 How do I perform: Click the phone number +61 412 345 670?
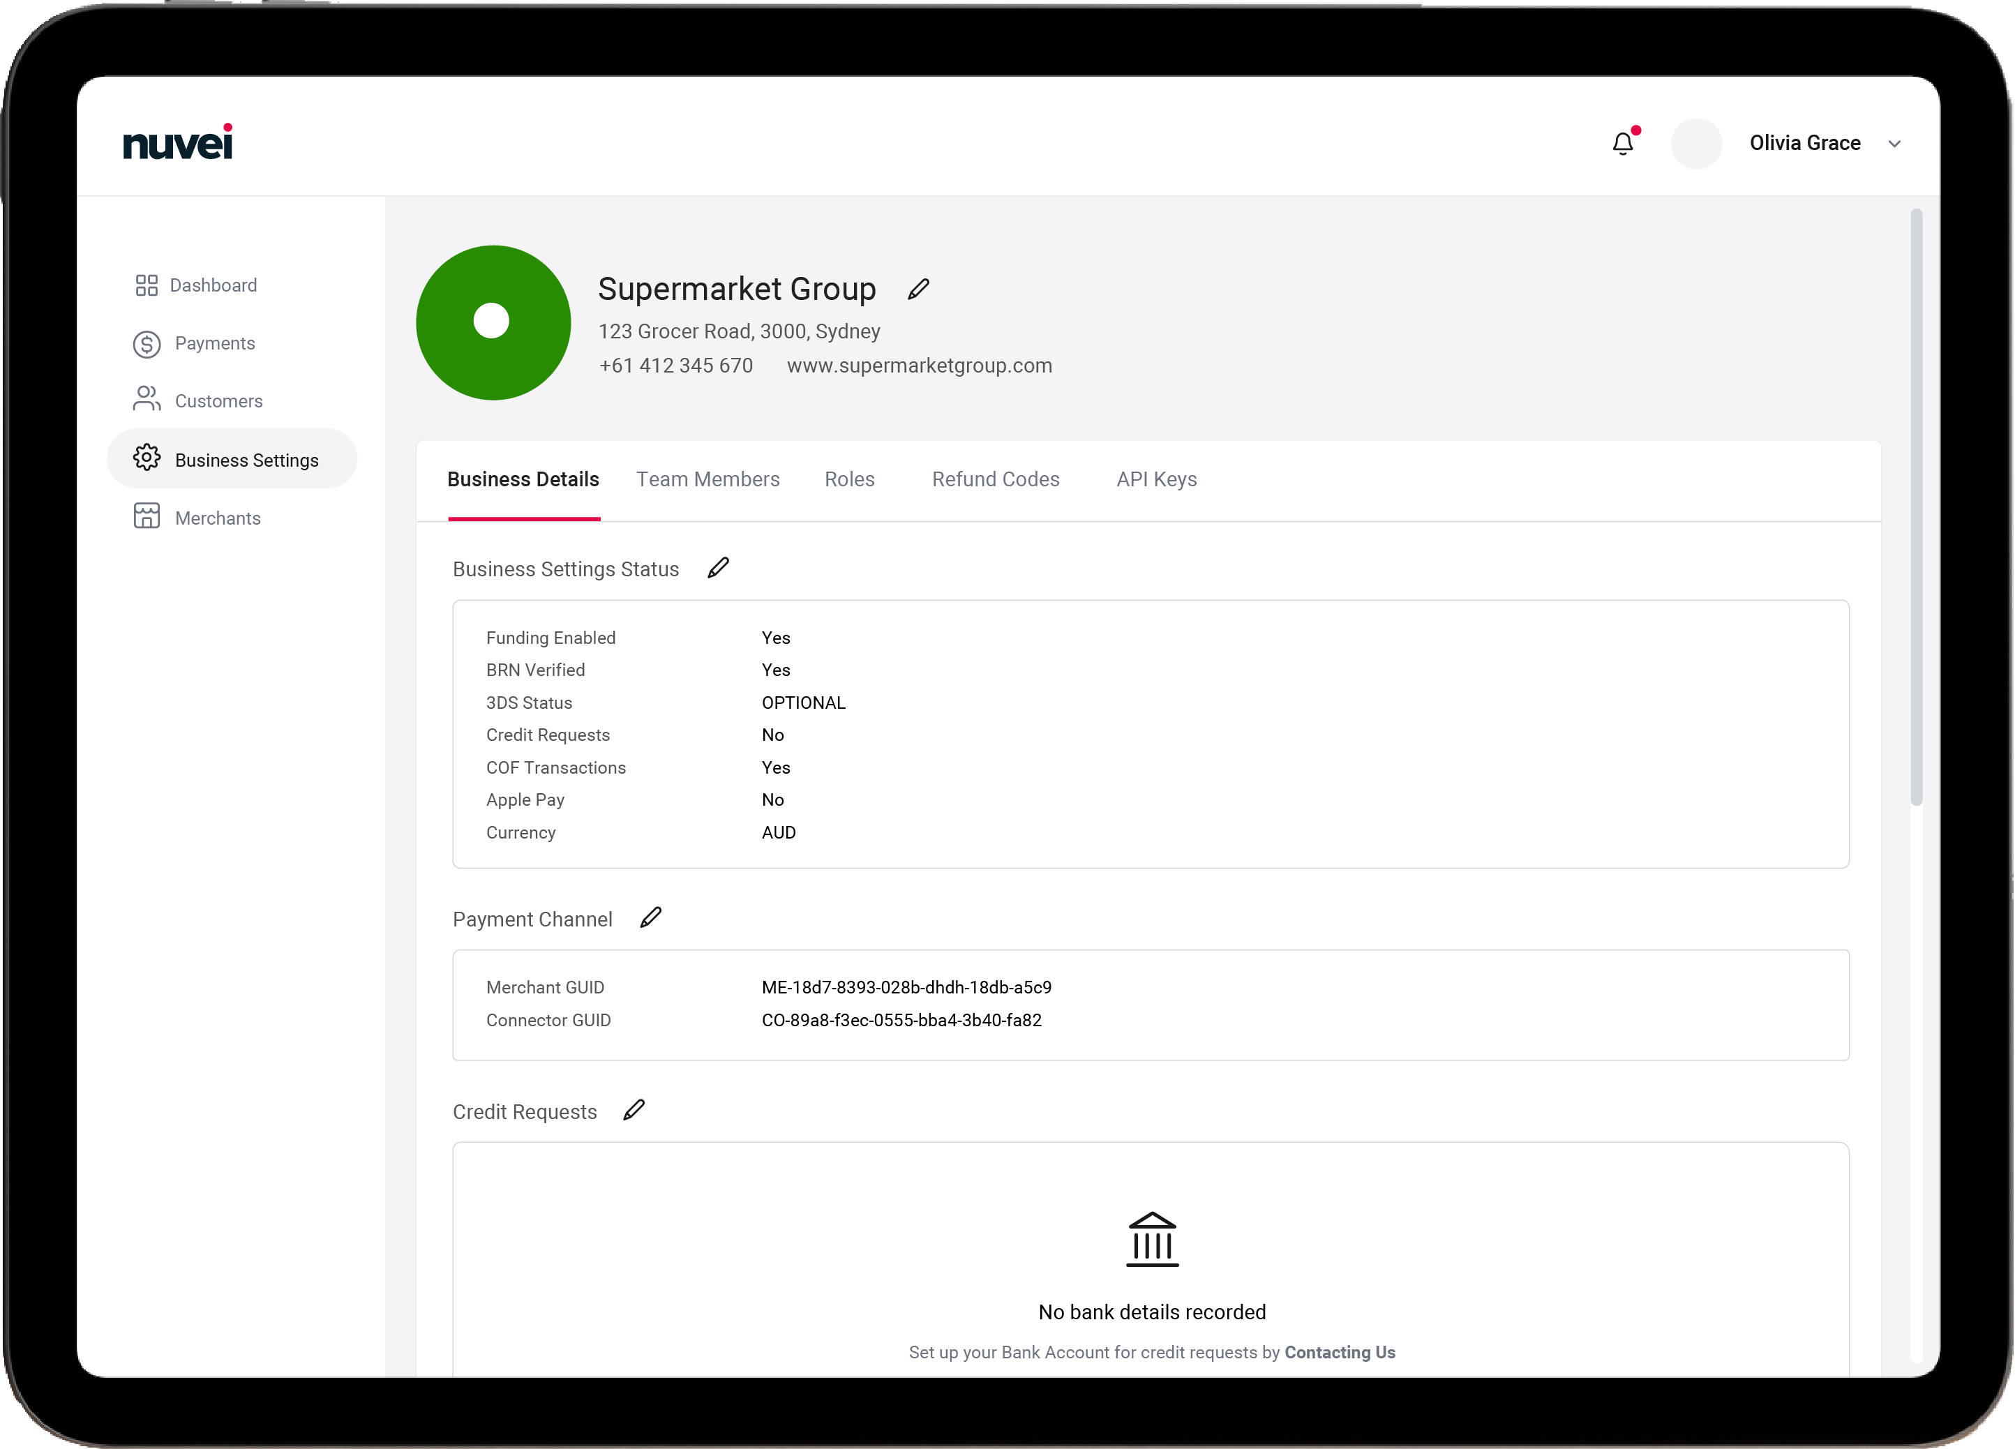coord(676,366)
